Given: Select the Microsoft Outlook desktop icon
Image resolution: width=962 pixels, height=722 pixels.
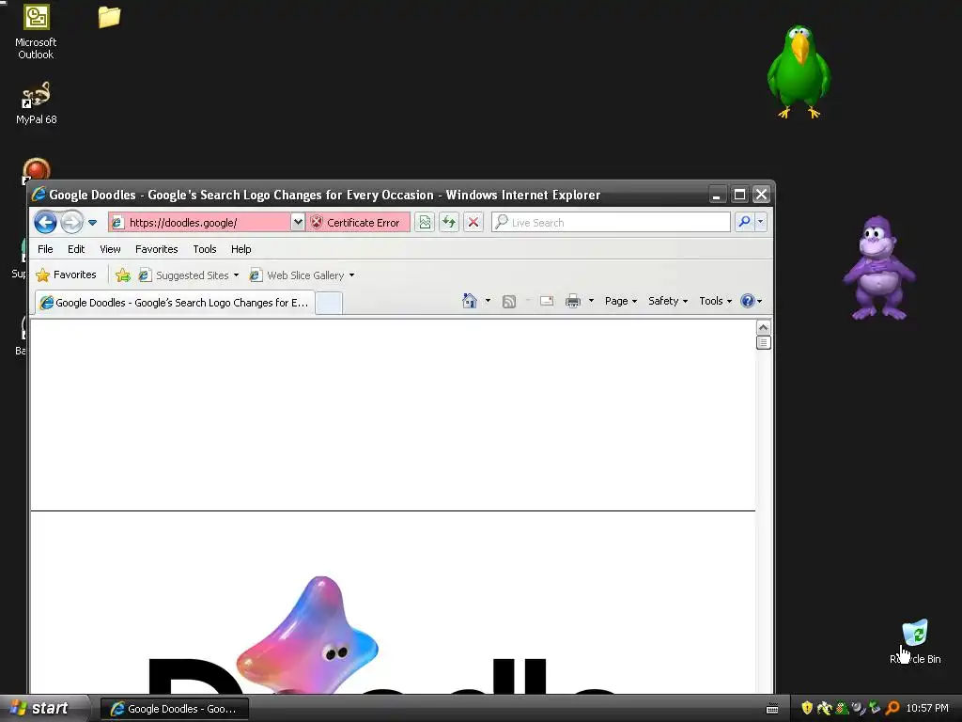Looking at the screenshot, I should [36, 32].
